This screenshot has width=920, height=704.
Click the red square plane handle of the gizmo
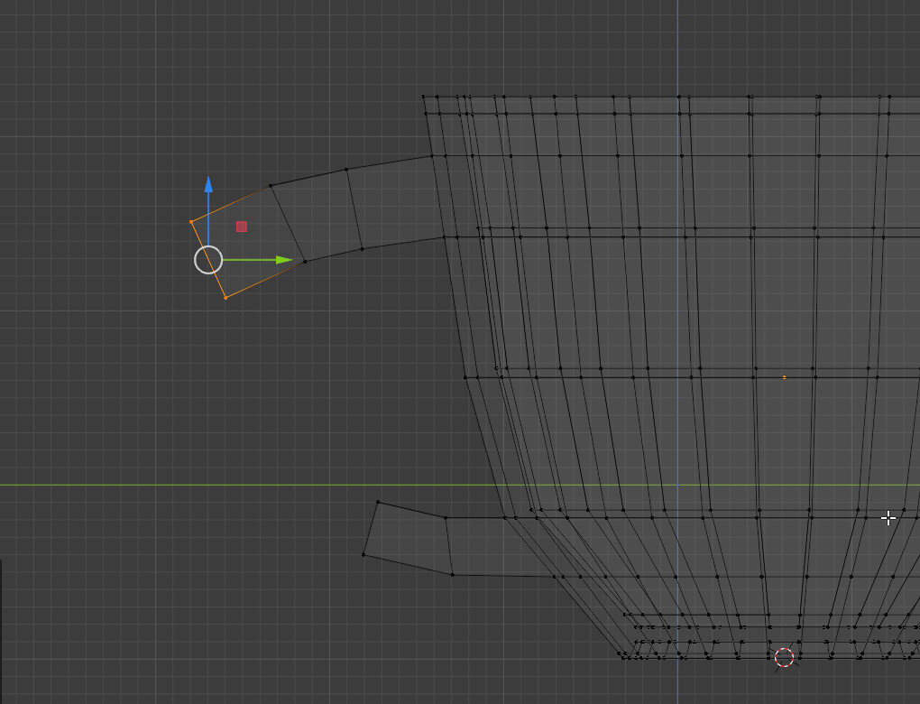coord(241,227)
